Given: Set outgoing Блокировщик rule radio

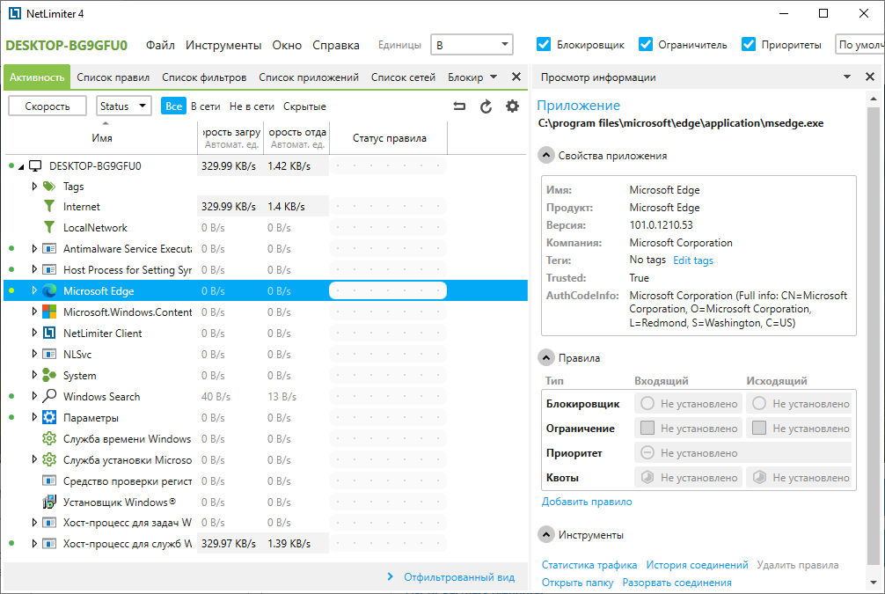Looking at the screenshot, I should pos(759,403).
